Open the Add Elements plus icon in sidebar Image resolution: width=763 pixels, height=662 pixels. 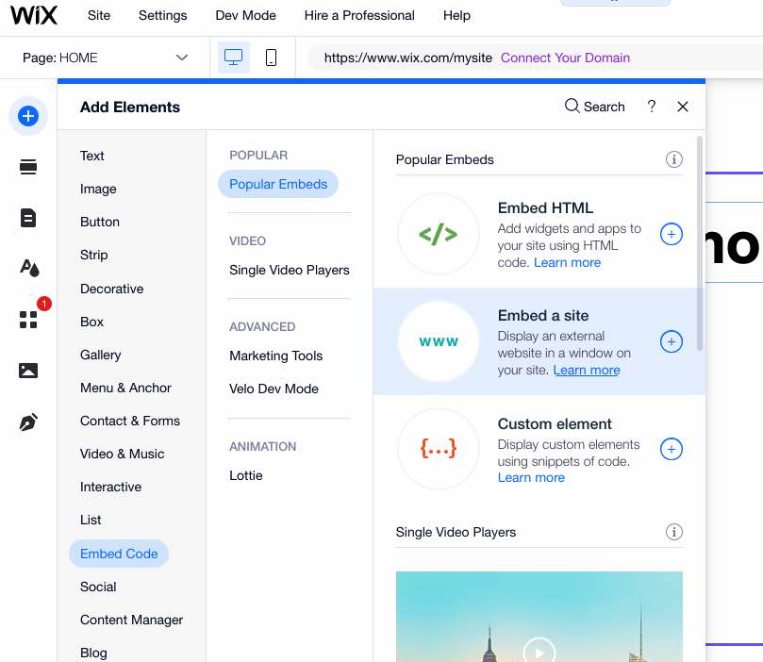point(28,116)
